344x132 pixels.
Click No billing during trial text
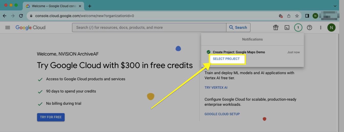[x=64, y=103]
